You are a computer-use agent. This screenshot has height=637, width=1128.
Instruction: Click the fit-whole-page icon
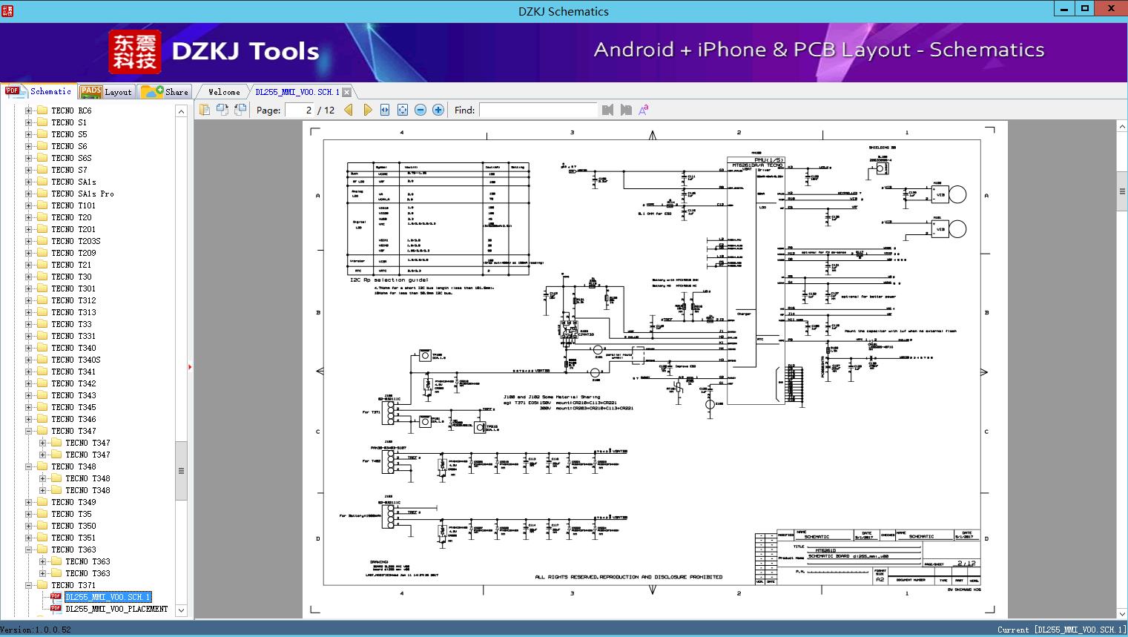tap(403, 110)
